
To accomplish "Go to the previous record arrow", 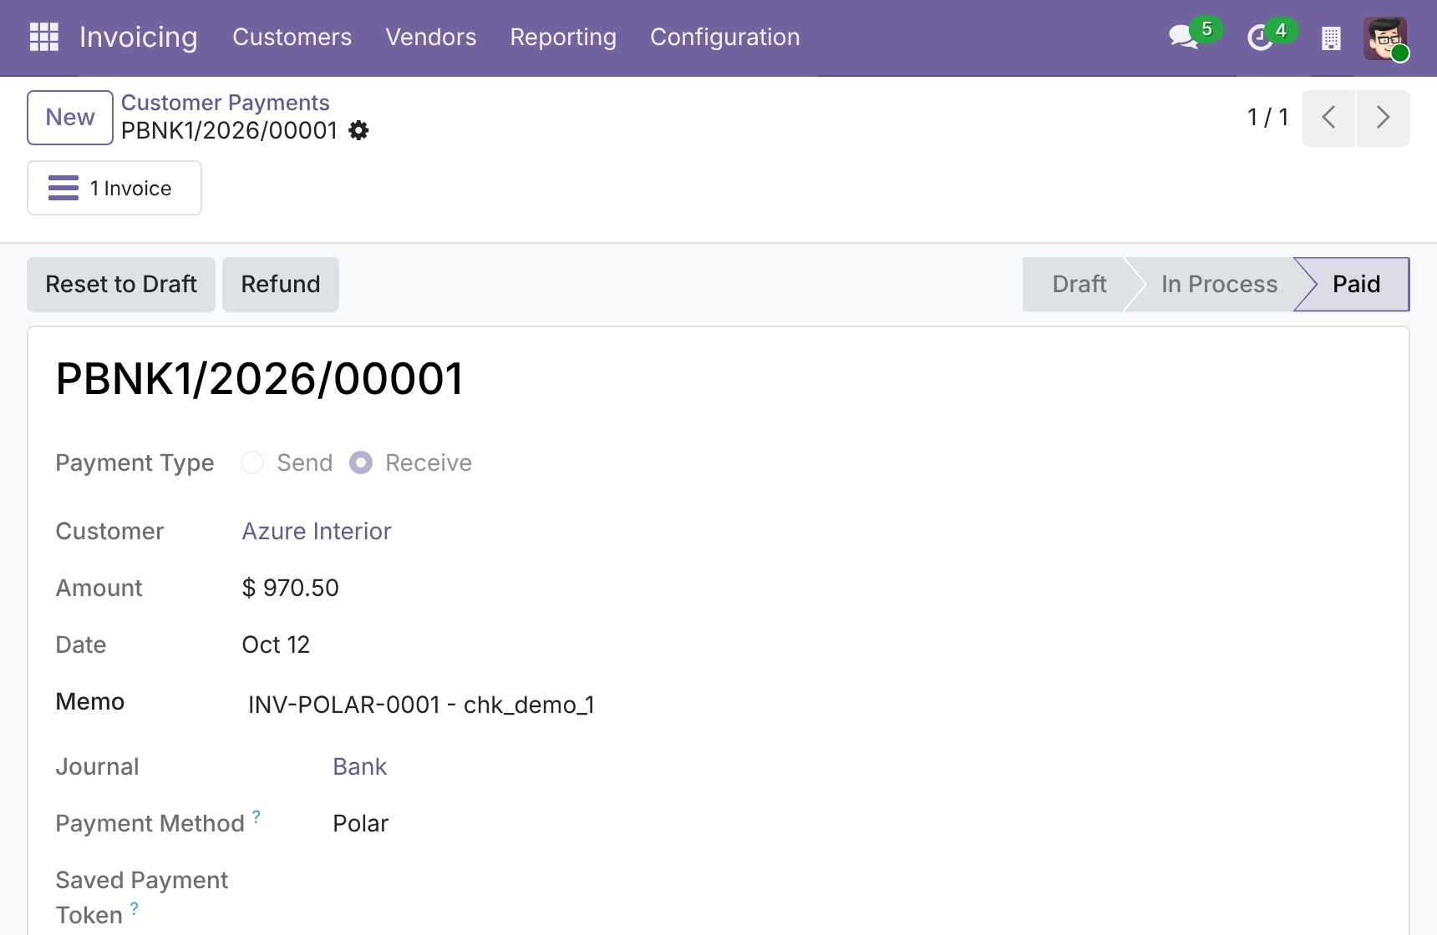I will [x=1328, y=118].
